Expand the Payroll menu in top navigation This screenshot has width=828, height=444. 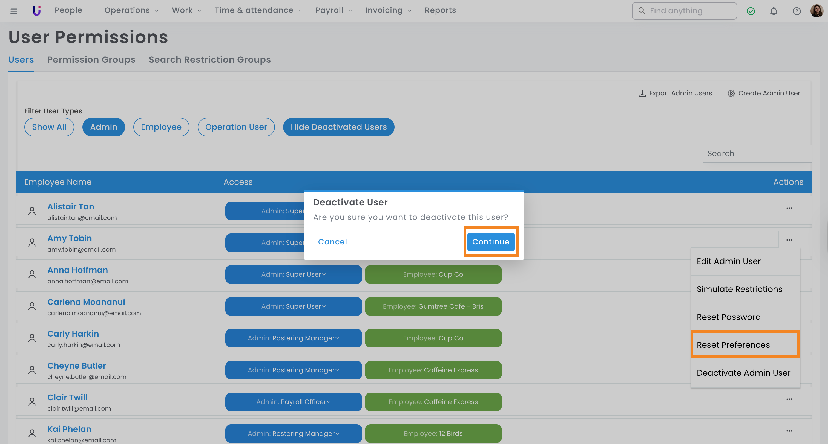pos(333,11)
